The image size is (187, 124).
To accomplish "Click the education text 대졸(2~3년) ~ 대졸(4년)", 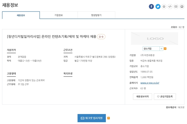I will [30, 61].
